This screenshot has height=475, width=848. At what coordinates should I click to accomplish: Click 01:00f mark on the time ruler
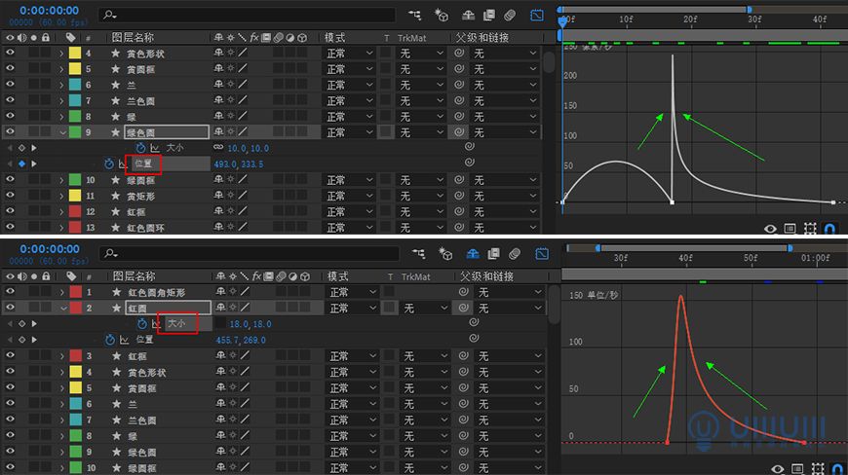(815, 259)
